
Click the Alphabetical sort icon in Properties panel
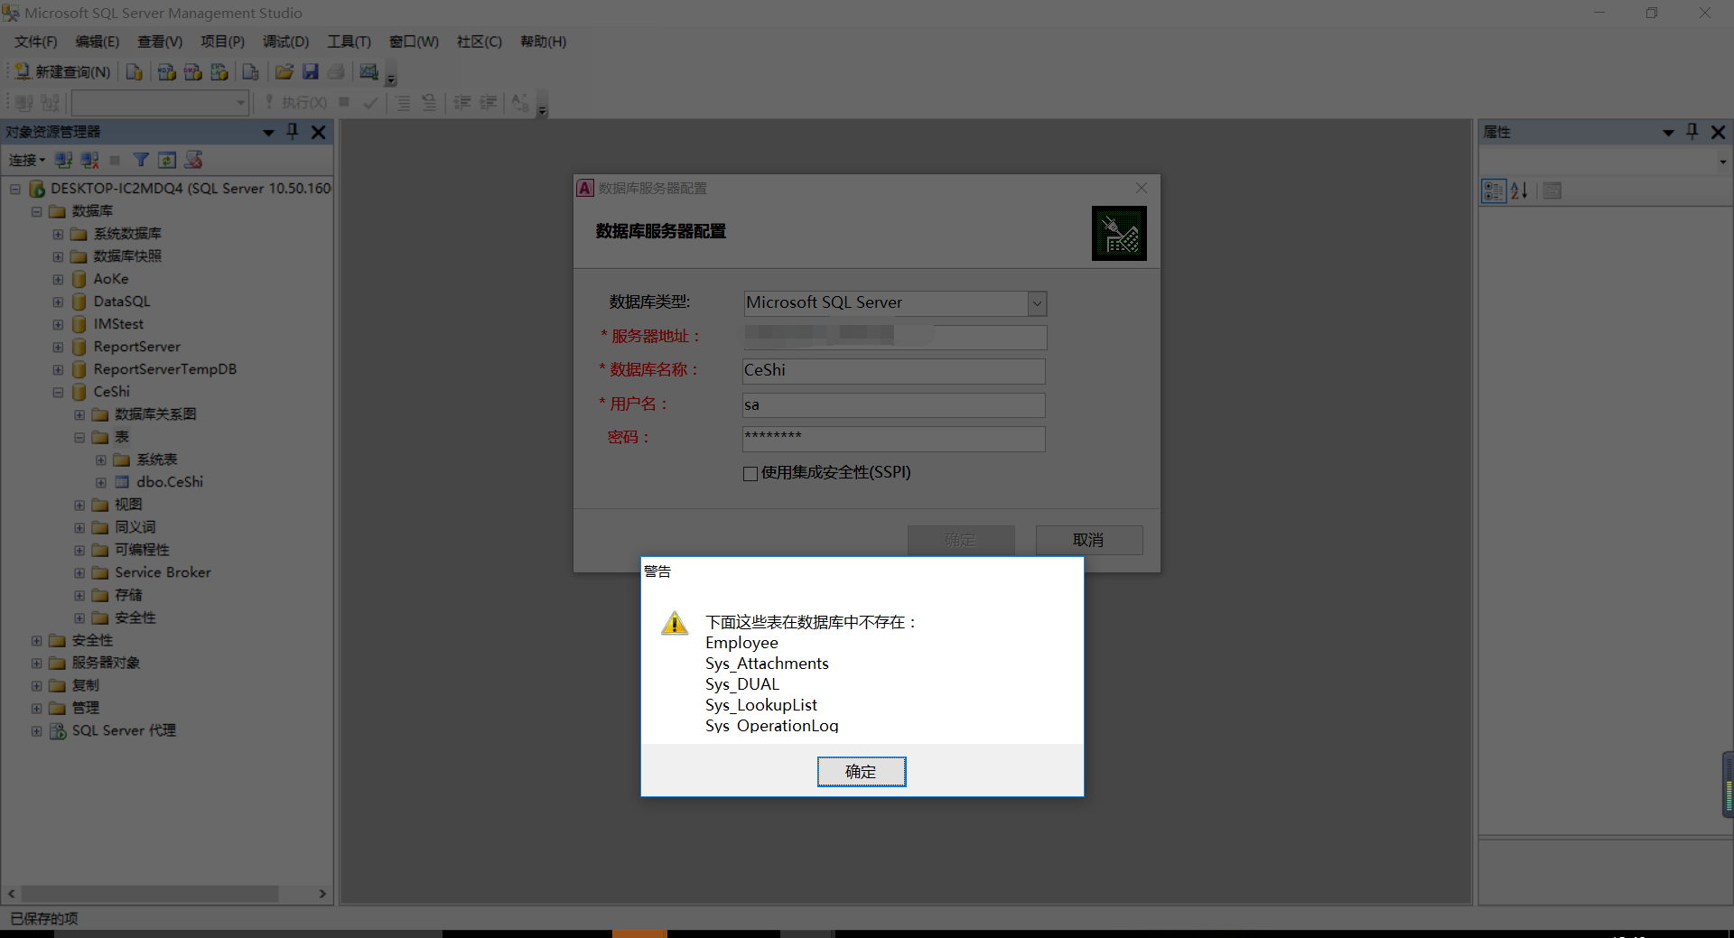[x=1520, y=190]
